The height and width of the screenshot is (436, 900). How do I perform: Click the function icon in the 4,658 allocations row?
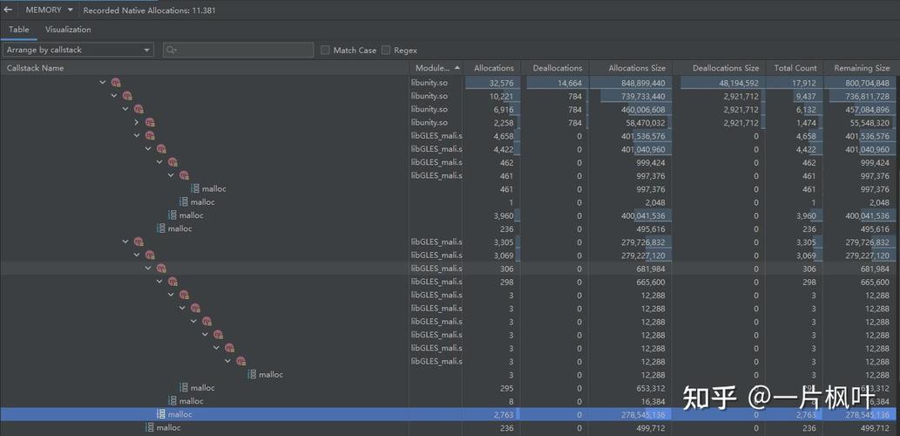(150, 135)
